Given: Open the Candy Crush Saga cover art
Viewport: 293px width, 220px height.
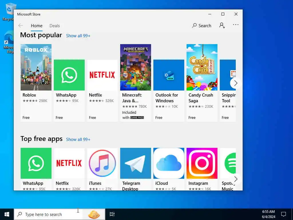Looking at the screenshot, I should (x=202, y=67).
